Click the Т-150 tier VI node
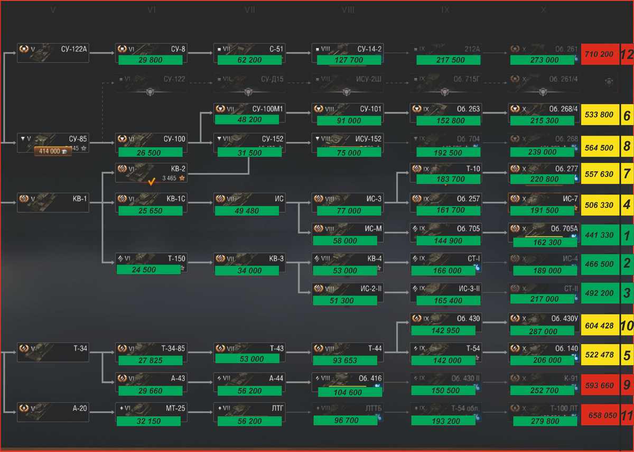 (x=151, y=262)
